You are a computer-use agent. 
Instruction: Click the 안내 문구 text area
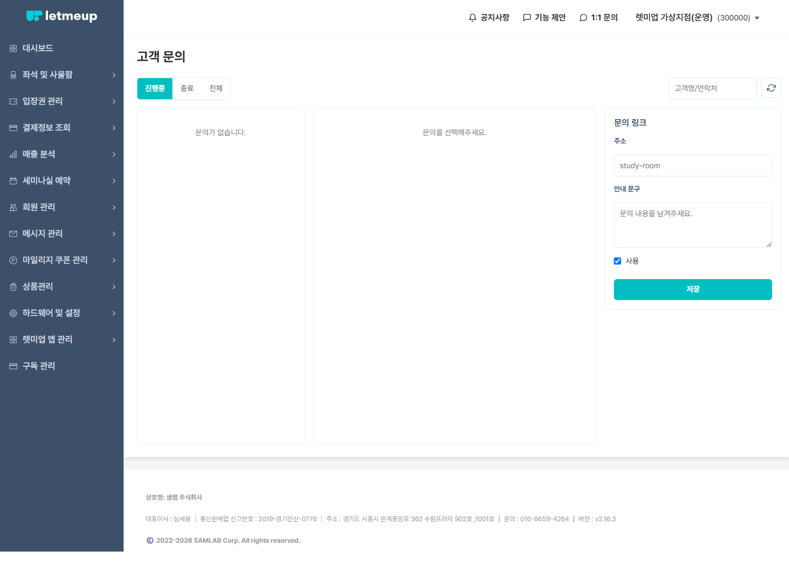click(x=693, y=225)
